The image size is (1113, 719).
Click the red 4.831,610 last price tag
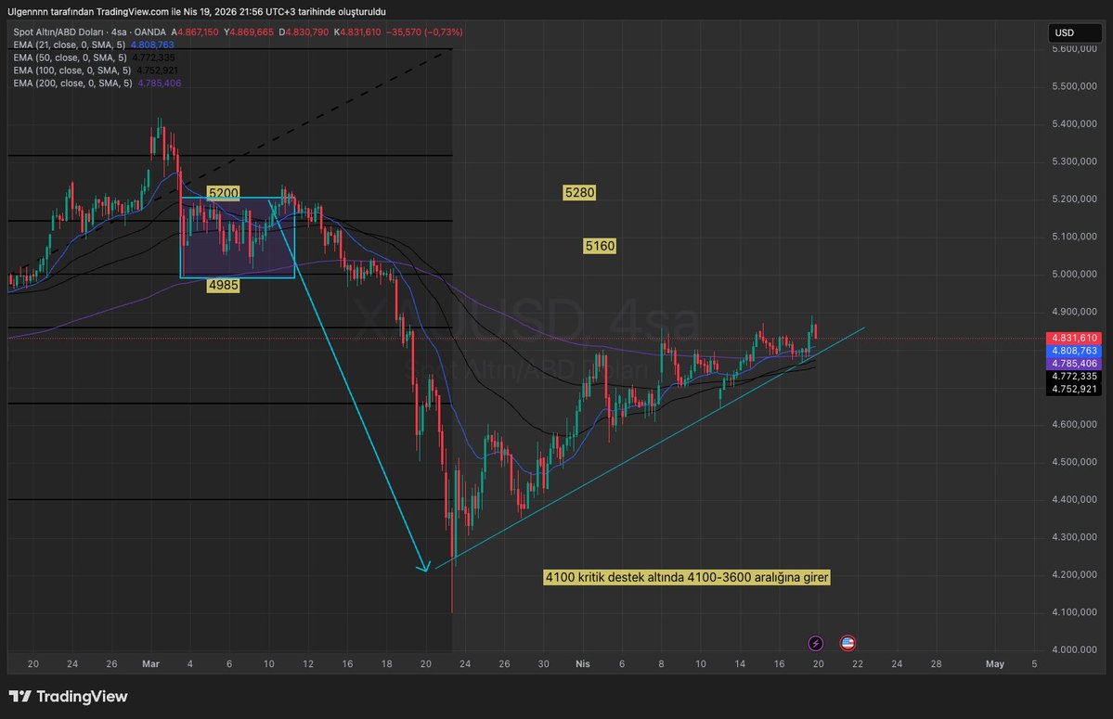(x=1074, y=339)
